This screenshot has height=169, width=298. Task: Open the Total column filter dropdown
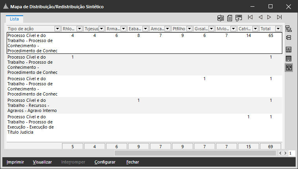278,29
